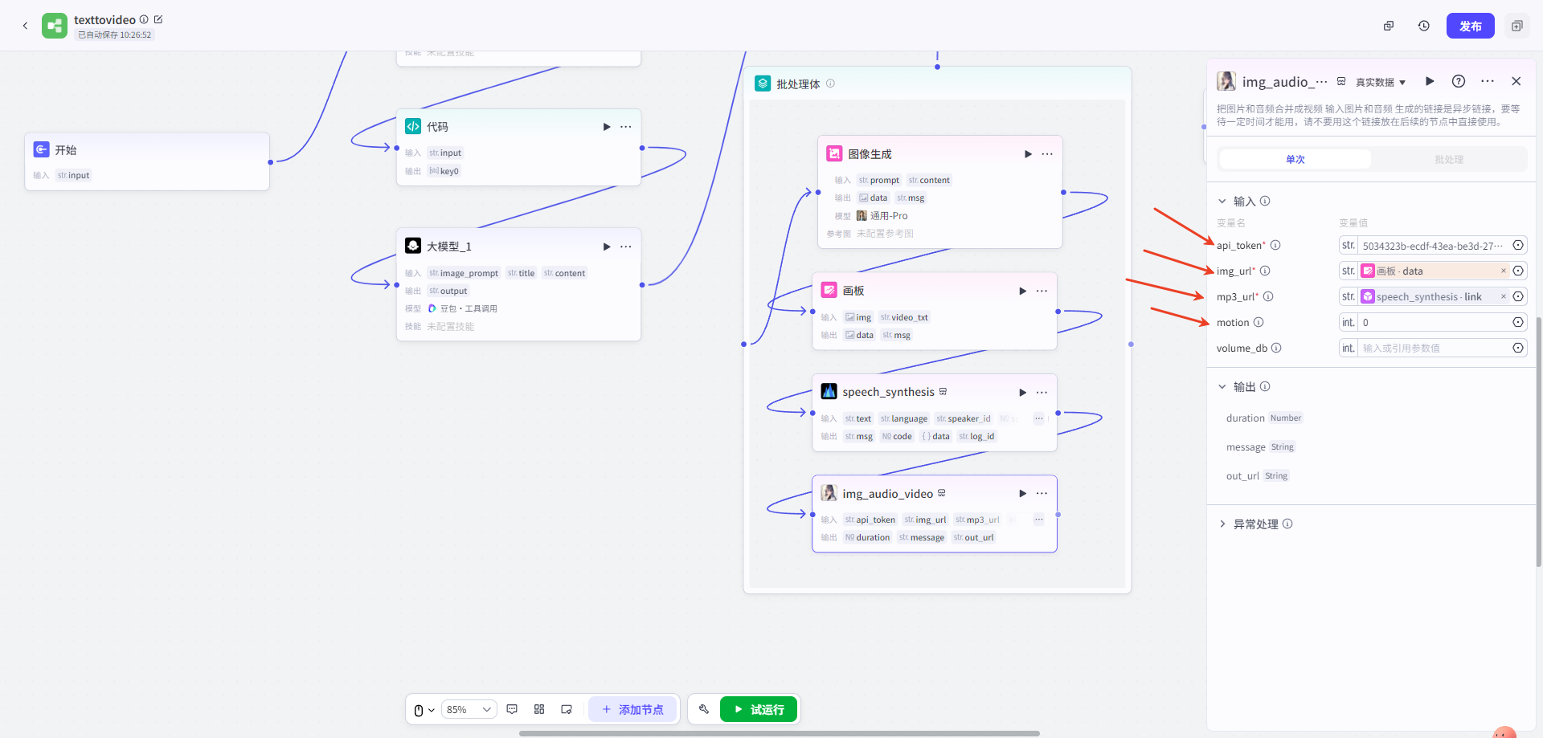The height and width of the screenshot is (738, 1543).
Task: Open the three-dot menu on 大模型_1 node
Action: [x=626, y=247]
